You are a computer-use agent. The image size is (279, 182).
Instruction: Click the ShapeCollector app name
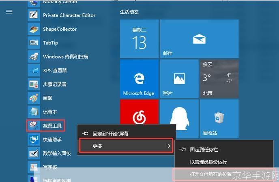(60, 29)
